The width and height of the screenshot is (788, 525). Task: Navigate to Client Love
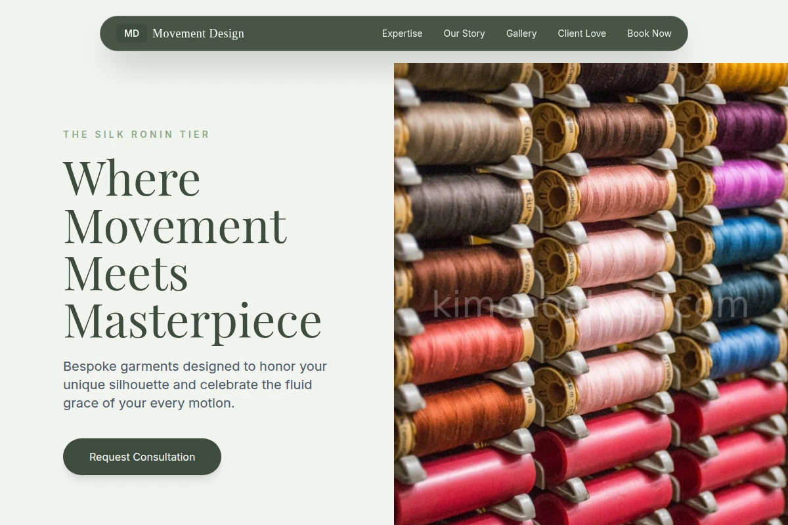click(x=582, y=33)
